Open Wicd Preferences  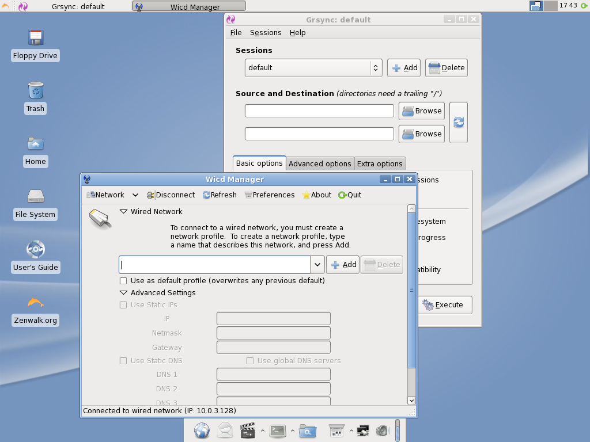tap(270, 195)
